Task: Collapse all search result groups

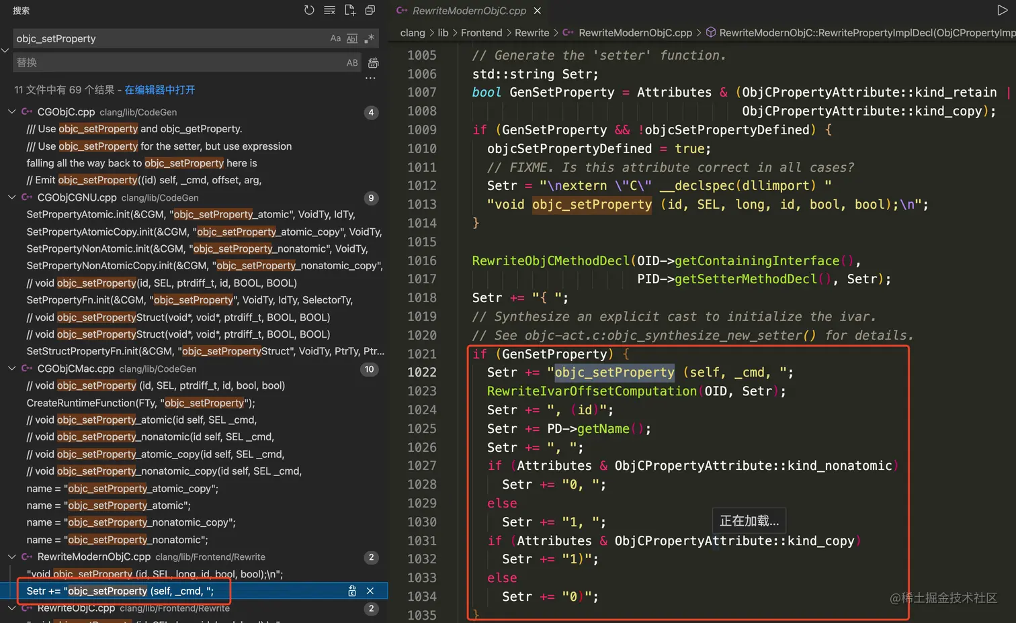Action: 370,10
